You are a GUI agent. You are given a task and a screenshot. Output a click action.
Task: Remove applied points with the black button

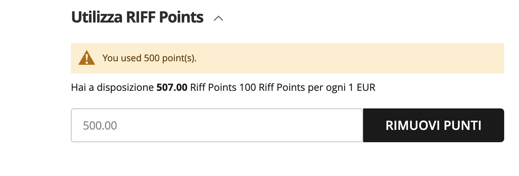(433, 125)
